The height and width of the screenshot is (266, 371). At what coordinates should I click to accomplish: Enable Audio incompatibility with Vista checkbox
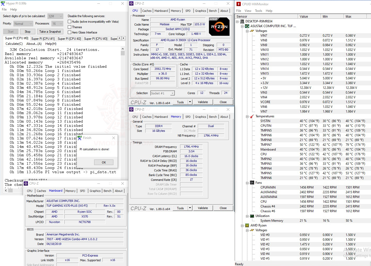coord(70,22)
